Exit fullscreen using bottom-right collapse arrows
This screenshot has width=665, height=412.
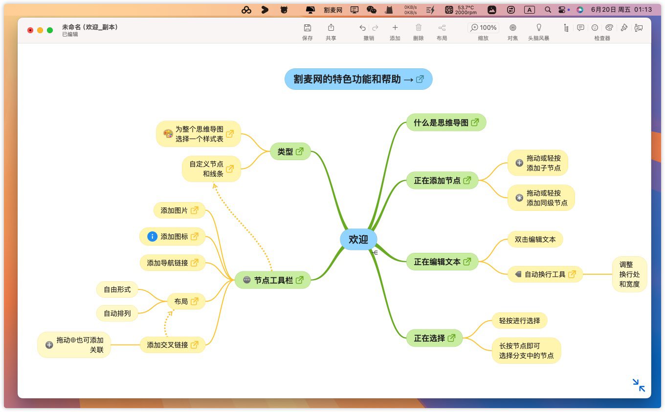(x=639, y=385)
